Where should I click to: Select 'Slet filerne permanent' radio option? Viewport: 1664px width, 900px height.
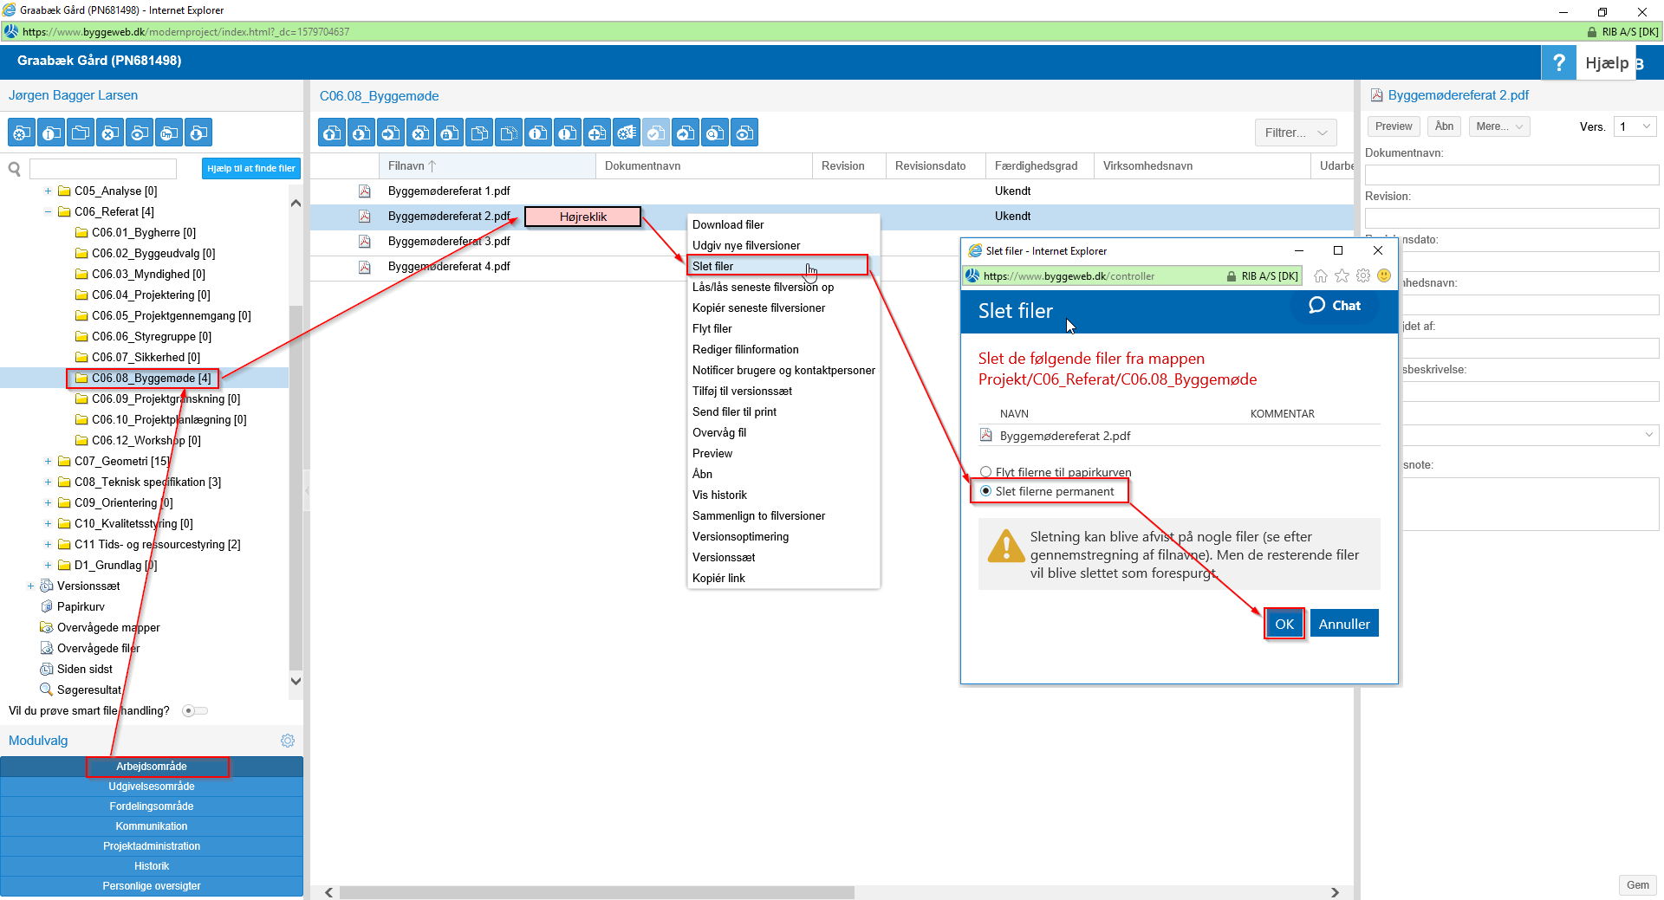(x=985, y=491)
